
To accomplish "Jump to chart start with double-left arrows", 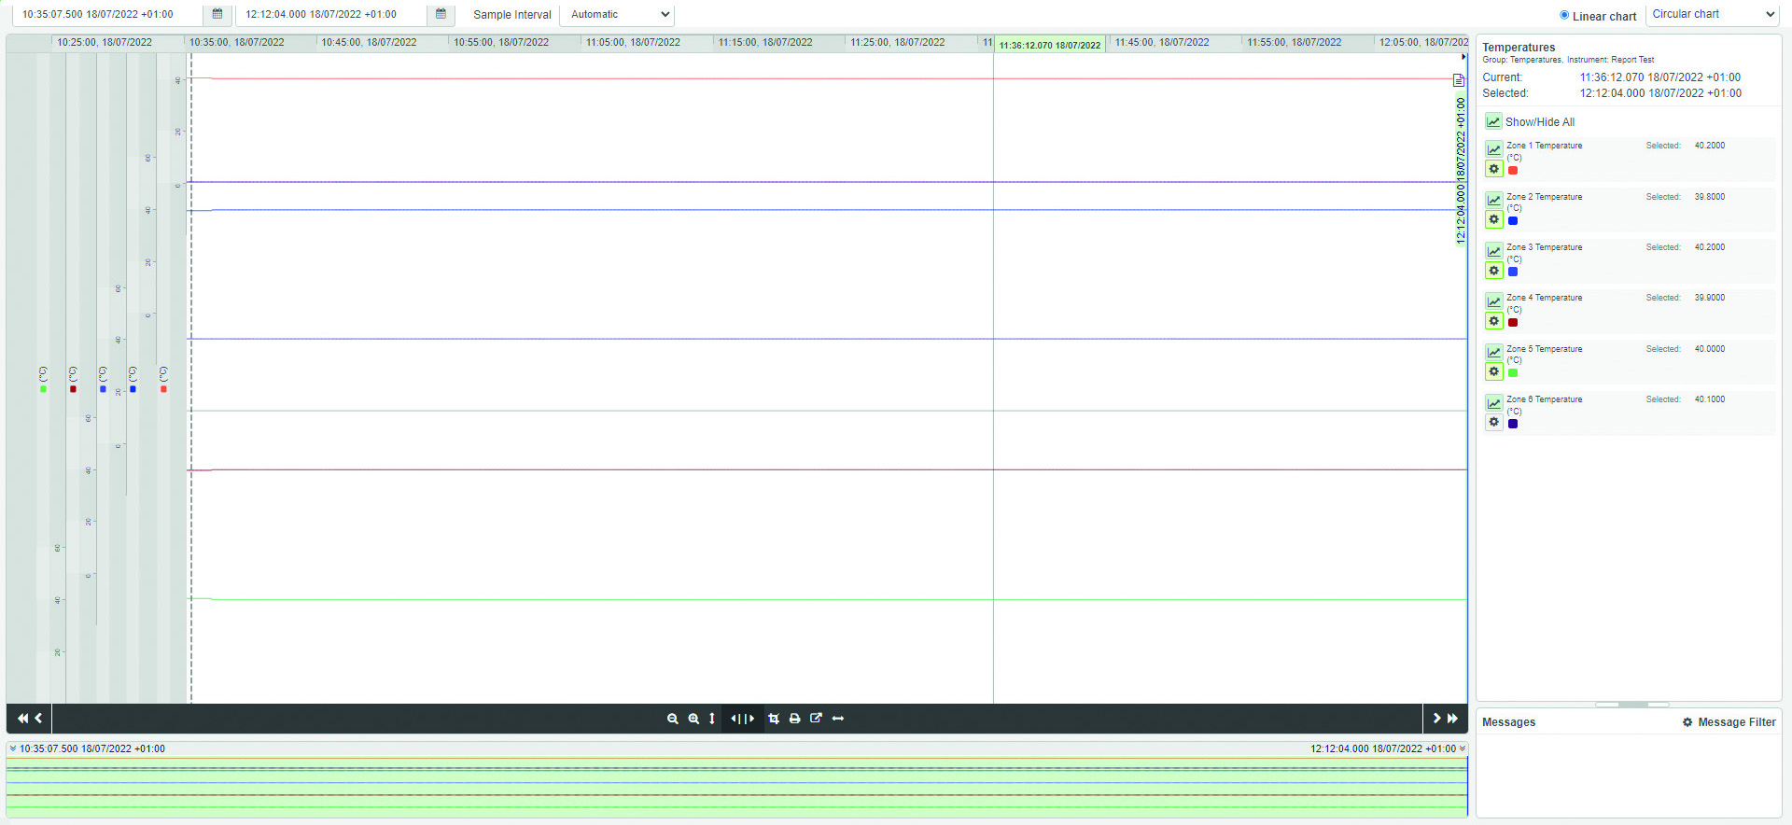I will (x=22, y=719).
